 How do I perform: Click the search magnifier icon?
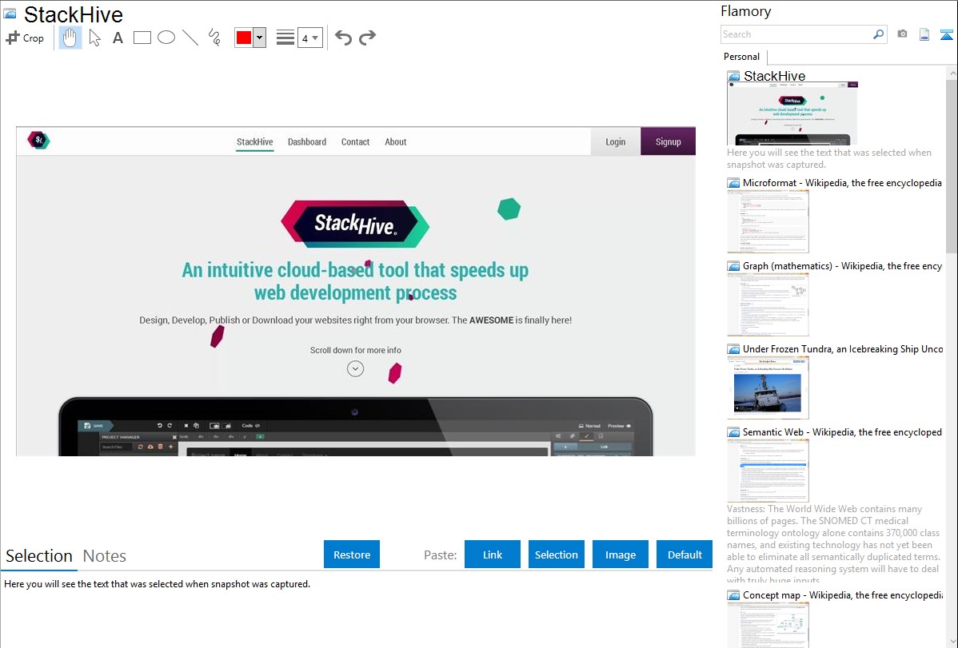(x=879, y=34)
